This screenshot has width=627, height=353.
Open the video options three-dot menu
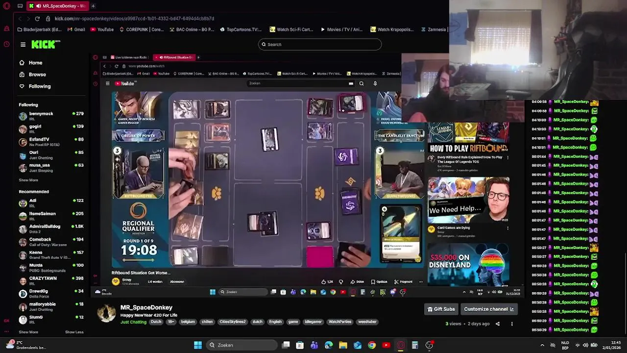pyautogui.click(x=512, y=324)
